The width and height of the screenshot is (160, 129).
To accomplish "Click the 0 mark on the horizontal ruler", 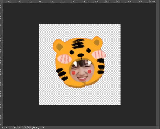I will 40,2.
